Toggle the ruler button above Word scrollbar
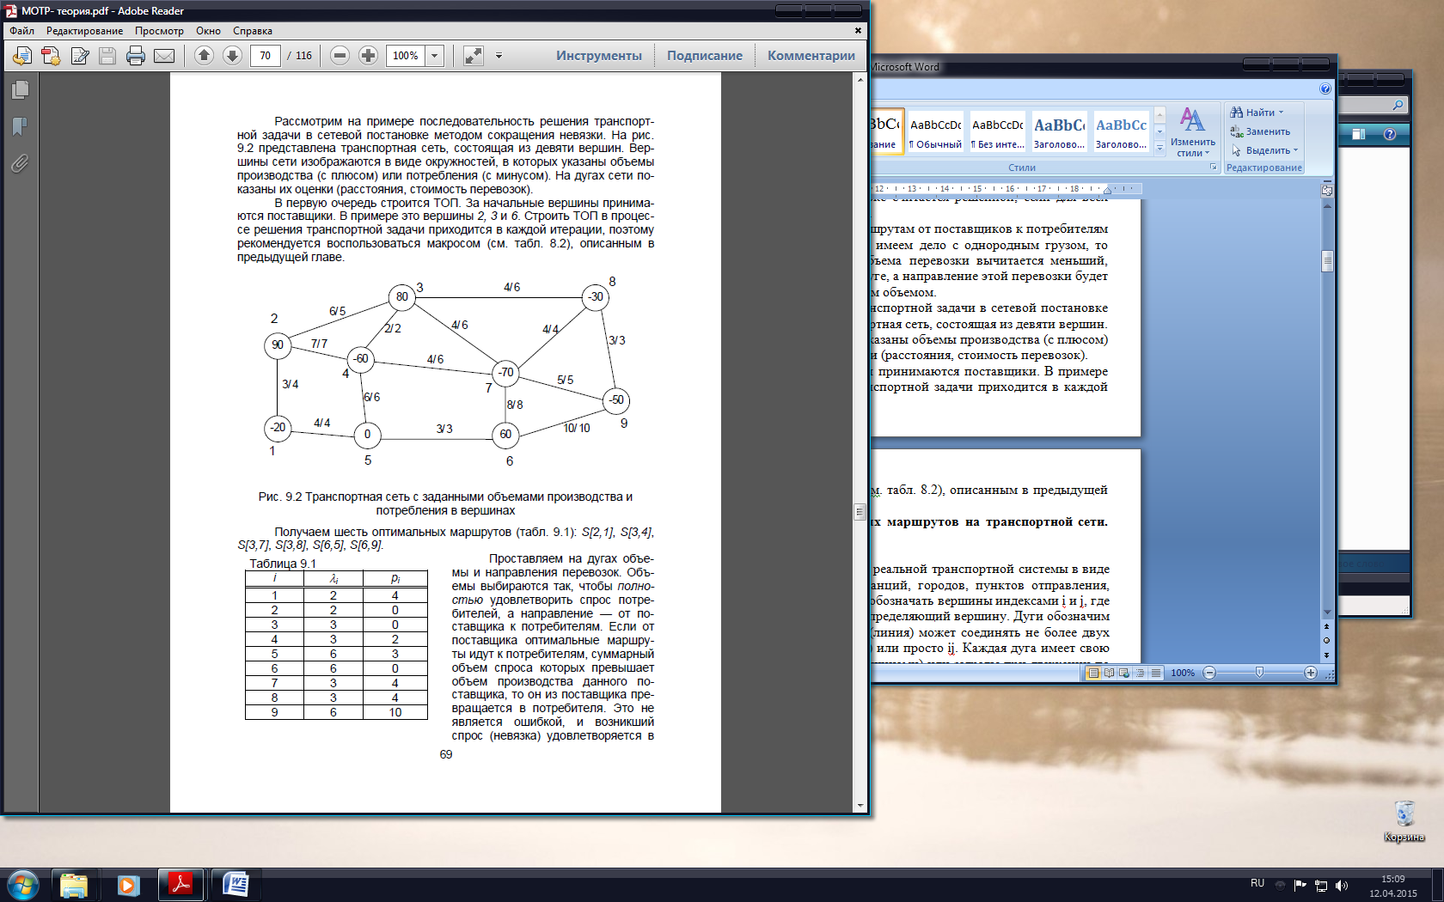This screenshot has width=1444, height=902. pyautogui.click(x=1327, y=191)
